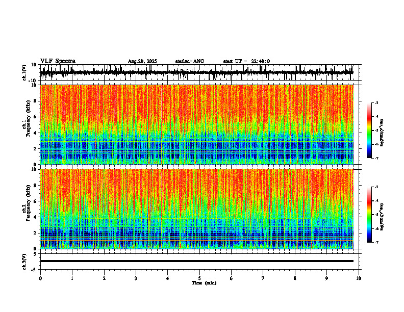Click the ch.1 colorbar log(PSD) label

tap(382, 133)
